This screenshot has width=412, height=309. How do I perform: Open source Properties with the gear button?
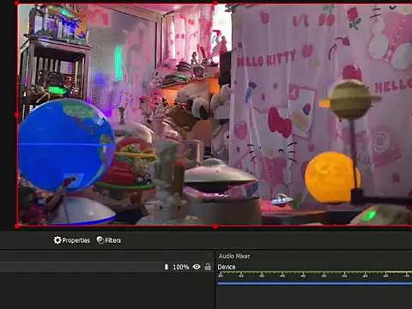coord(72,240)
